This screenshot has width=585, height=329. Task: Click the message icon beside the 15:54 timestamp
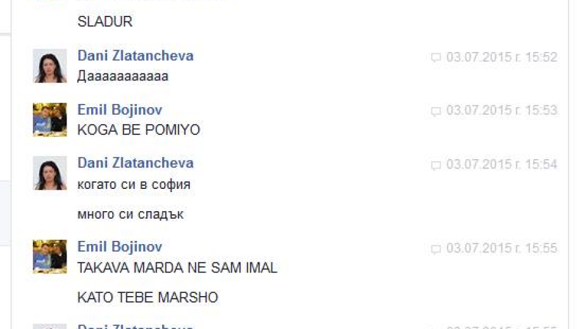tap(436, 165)
